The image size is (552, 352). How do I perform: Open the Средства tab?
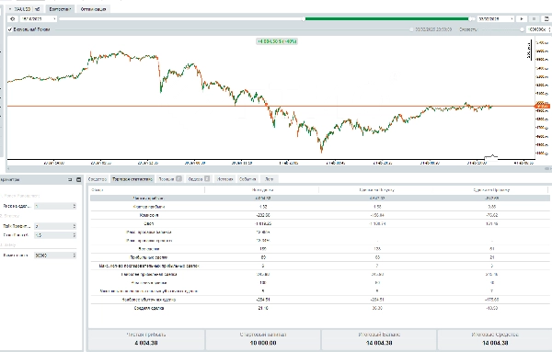[x=98, y=179]
